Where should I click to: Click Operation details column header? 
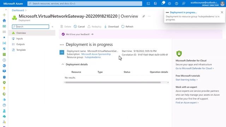pyautogui.click(x=159, y=72)
